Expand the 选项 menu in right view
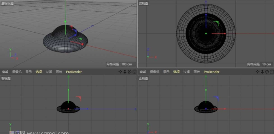Image resolution: width=274 pixels, height=134 pixels. (x=39, y=72)
